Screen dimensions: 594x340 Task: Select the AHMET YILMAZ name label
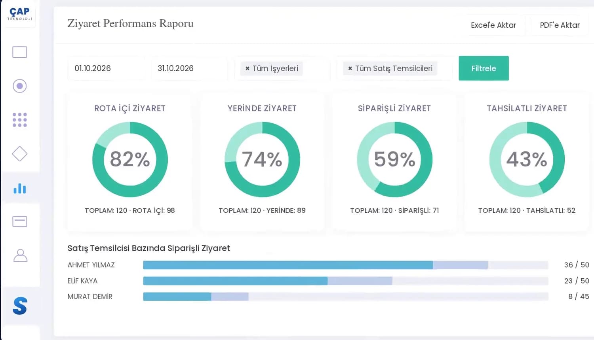(91, 265)
